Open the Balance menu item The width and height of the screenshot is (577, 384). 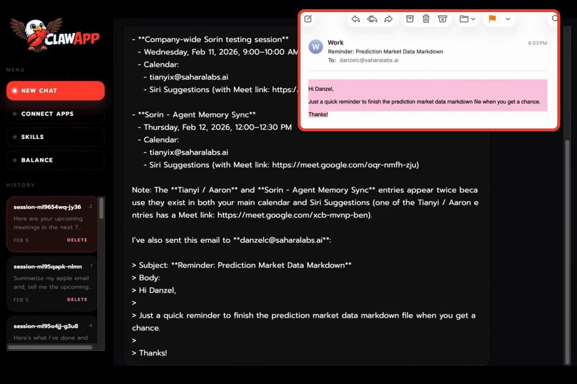click(x=55, y=160)
